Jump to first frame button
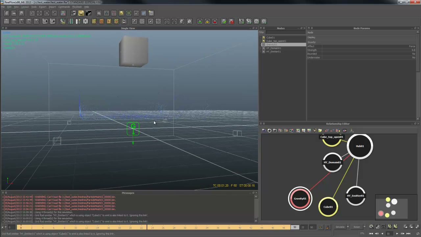Screen dimensions: 421x237 (x=371, y=234)
